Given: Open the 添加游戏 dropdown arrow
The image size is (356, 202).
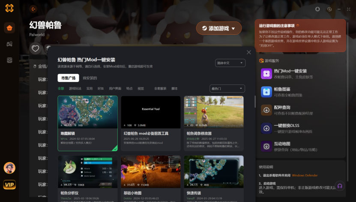Looking at the screenshot, I should pyautogui.click(x=233, y=29).
